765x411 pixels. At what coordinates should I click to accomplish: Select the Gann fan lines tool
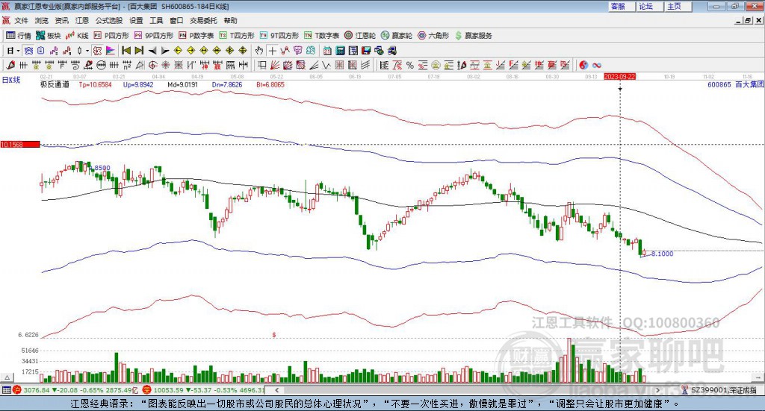coord(275,65)
